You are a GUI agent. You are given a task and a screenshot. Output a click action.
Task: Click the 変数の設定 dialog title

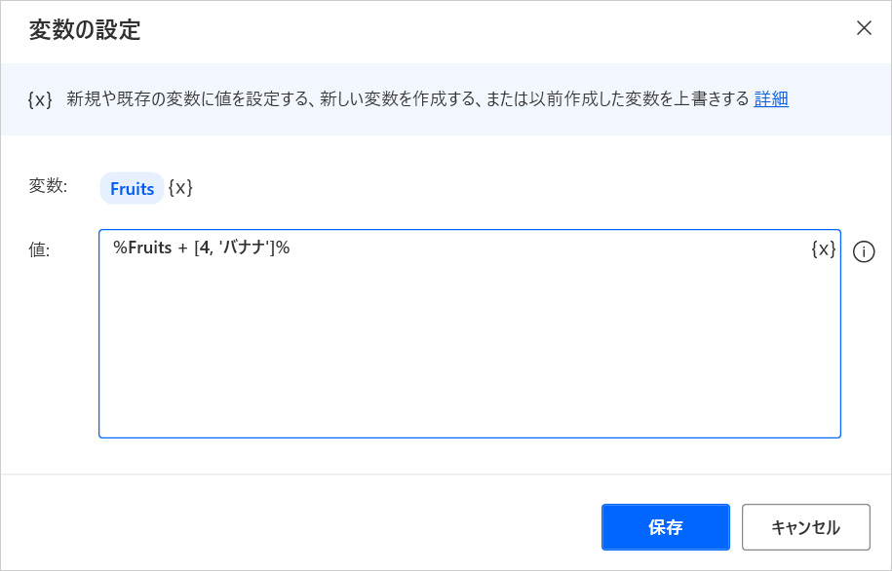click(85, 30)
